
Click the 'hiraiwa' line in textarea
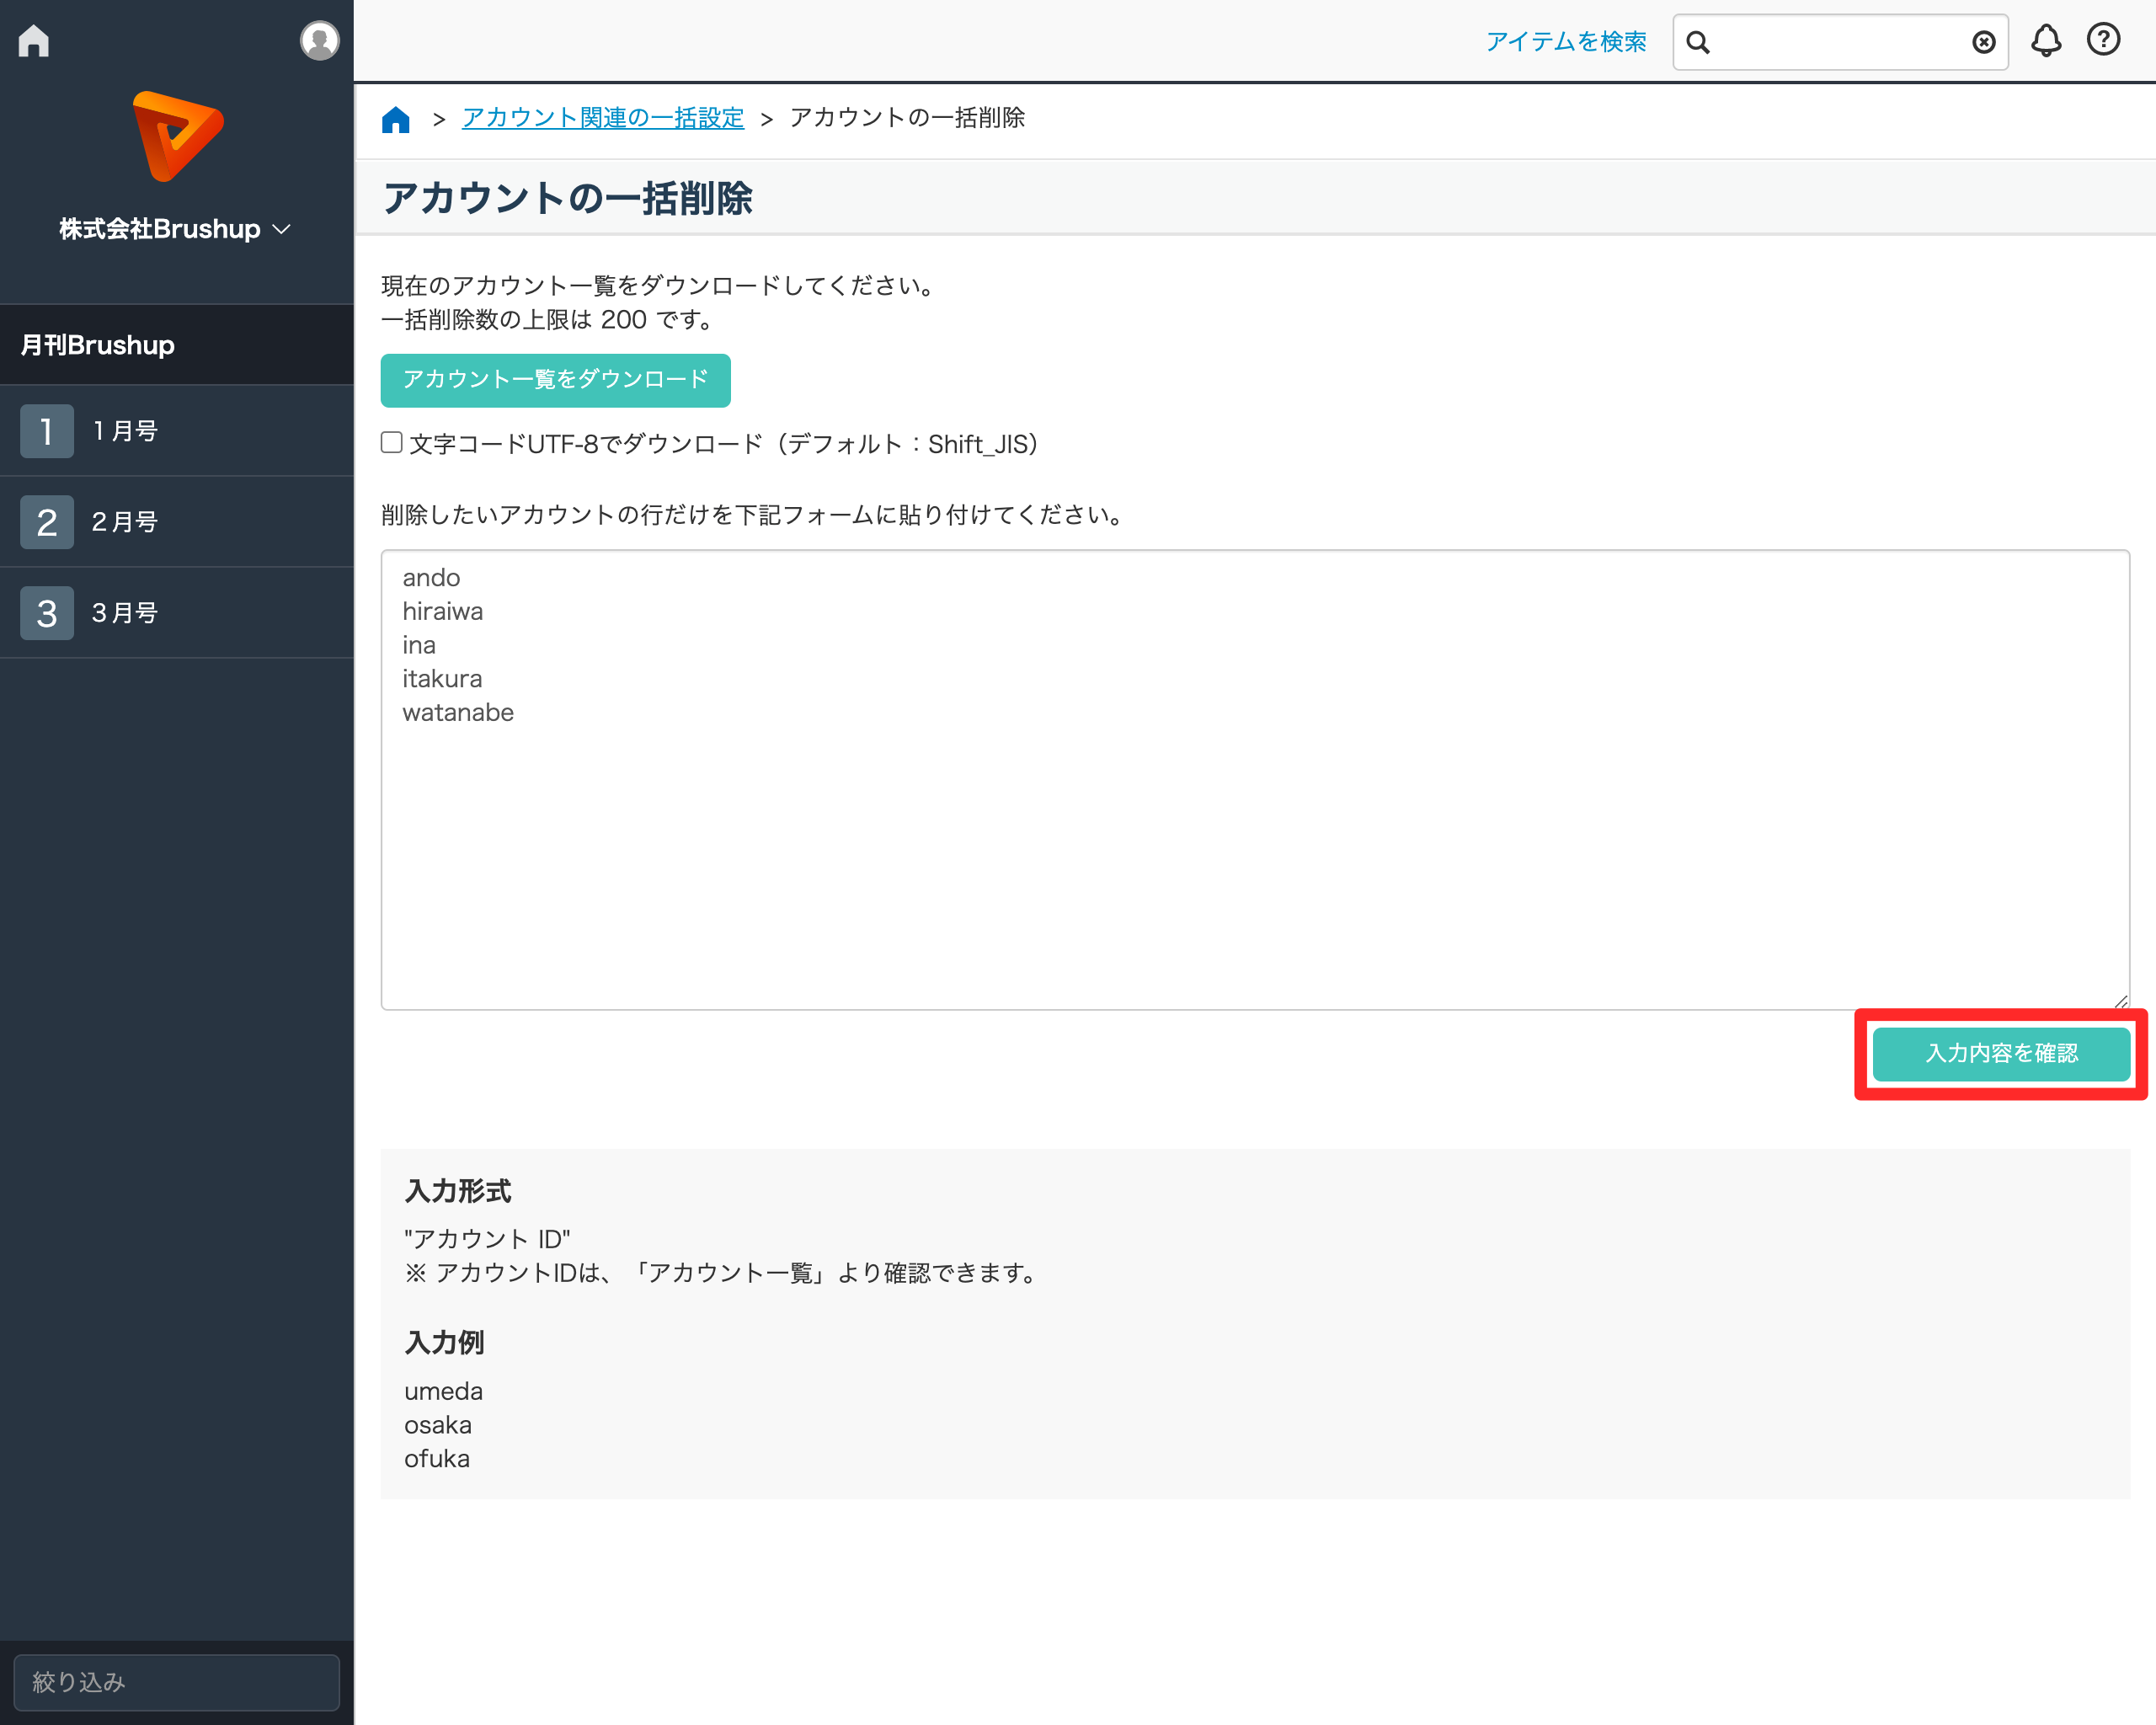(x=442, y=612)
